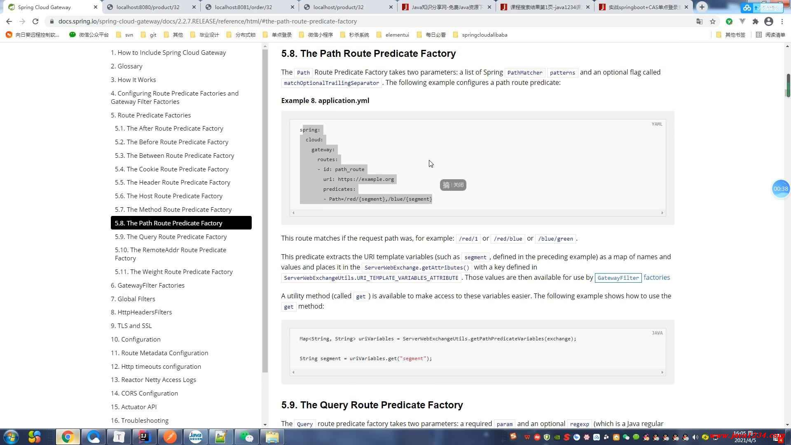This screenshot has width=791, height=445.
Task: Click the sidebar scroll-down arrow
Action: coord(265,424)
